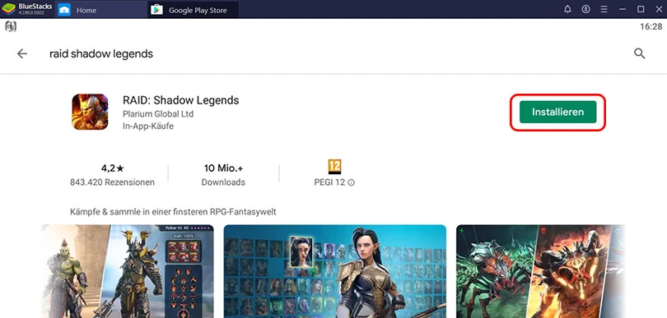Open the notifications bell icon

tap(567, 9)
